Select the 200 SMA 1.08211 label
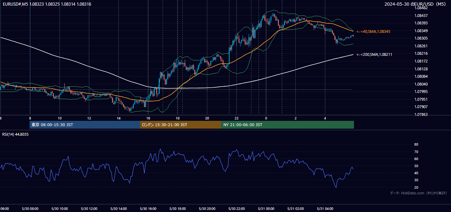Viewport: 451px width, 212px height. click(374, 54)
